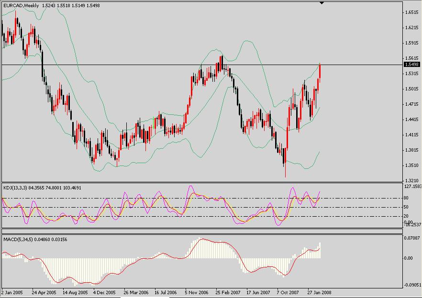This screenshot has width=422, height=298.
Task: Click the 1.3210 price axis label
Action: tap(412, 181)
